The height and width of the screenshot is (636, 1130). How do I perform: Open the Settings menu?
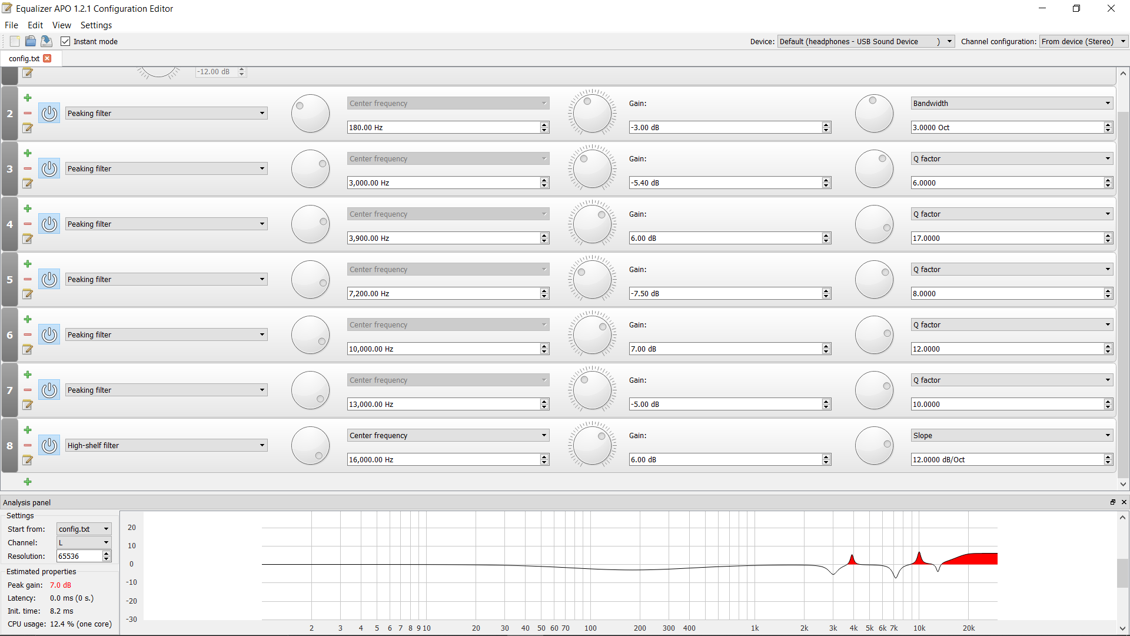(x=96, y=25)
